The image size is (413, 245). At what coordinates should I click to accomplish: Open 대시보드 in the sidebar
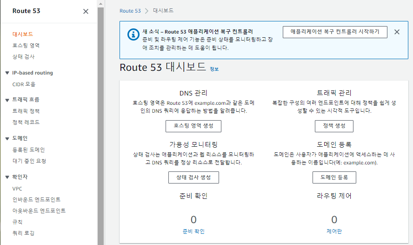click(23, 34)
